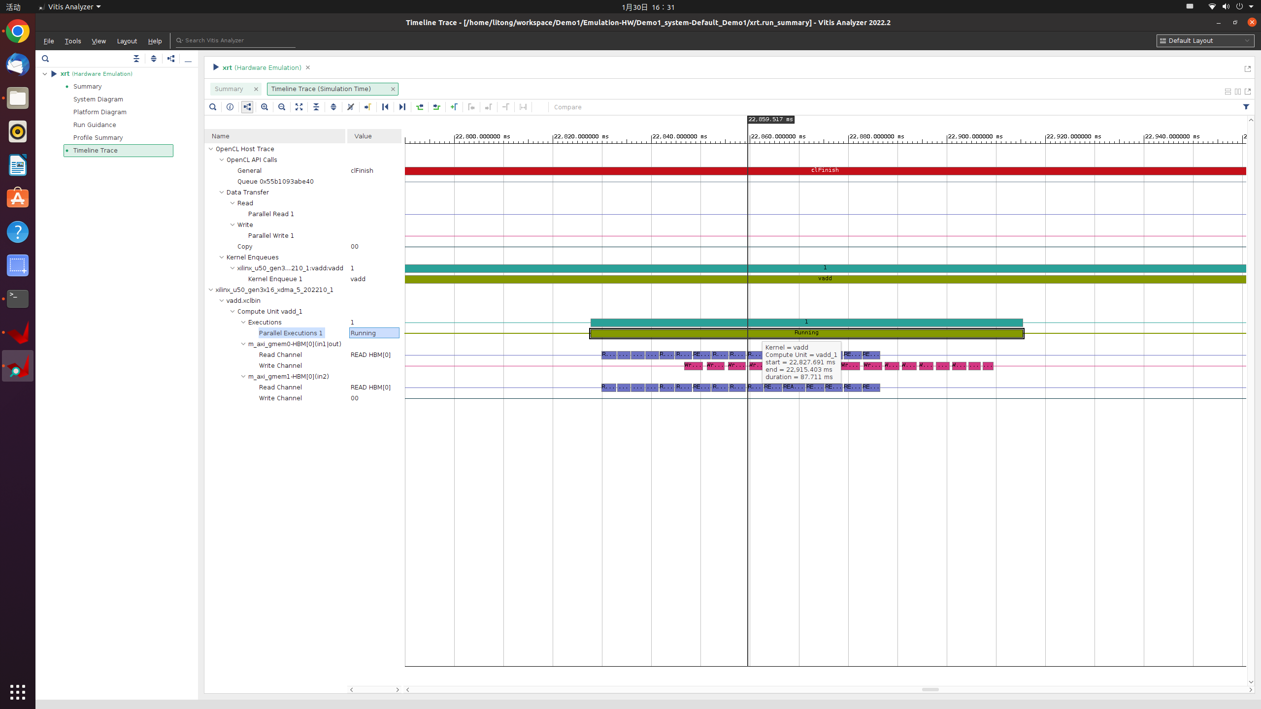Click the Next Transition green arrow icon

coord(437,107)
